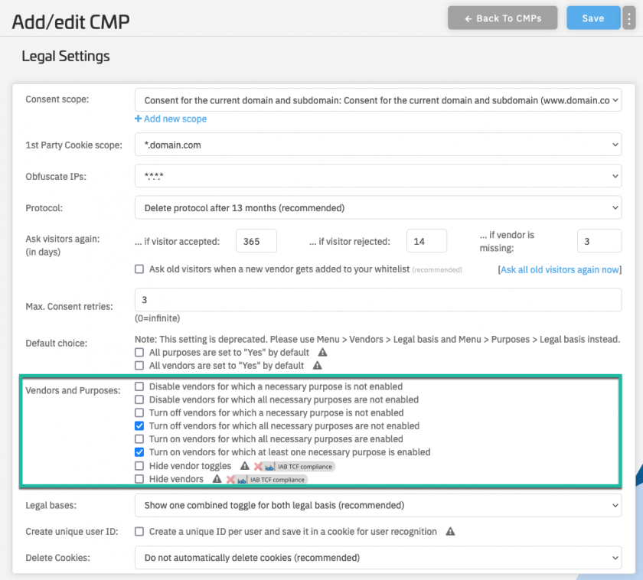Check Turn off vendors for which a necessary purpose not enabled
643x580 pixels.
click(139, 412)
